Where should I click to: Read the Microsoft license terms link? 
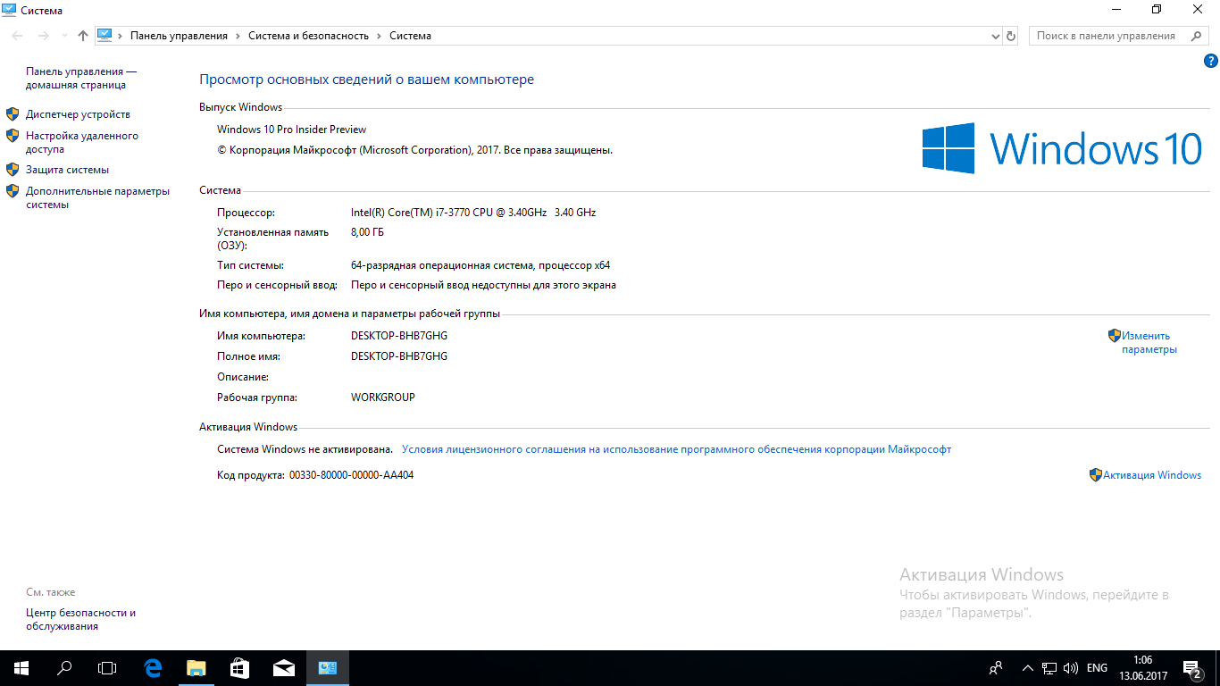click(x=676, y=449)
